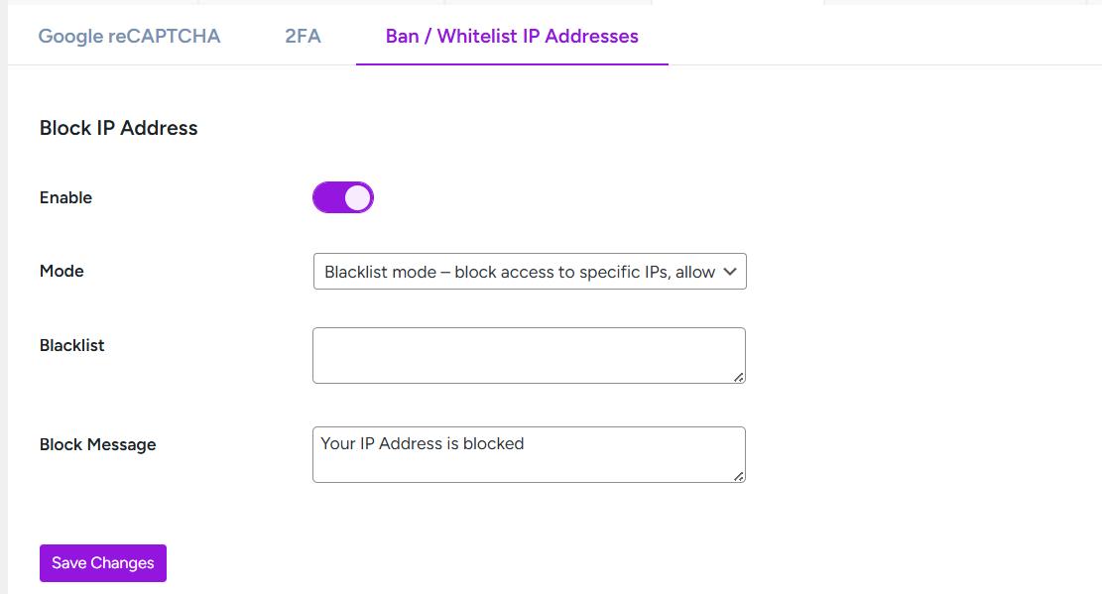This screenshot has height=594, width=1102.
Task: Switch to the Google reCAPTCHA tab
Action: click(x=129, y=36)
